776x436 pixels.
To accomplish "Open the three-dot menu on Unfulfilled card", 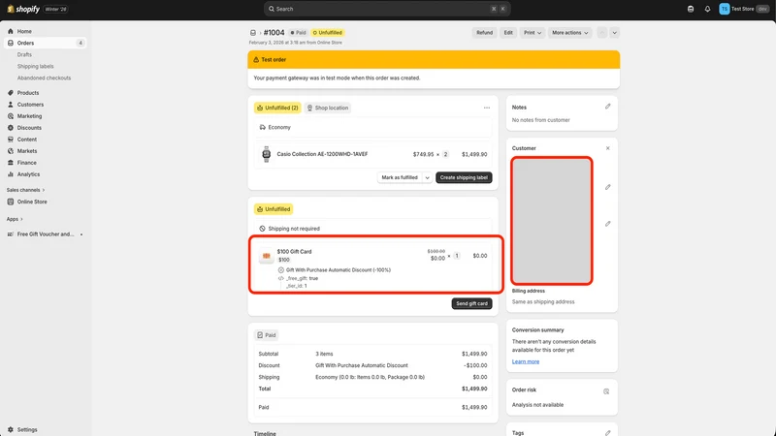I will click(487, 108).
